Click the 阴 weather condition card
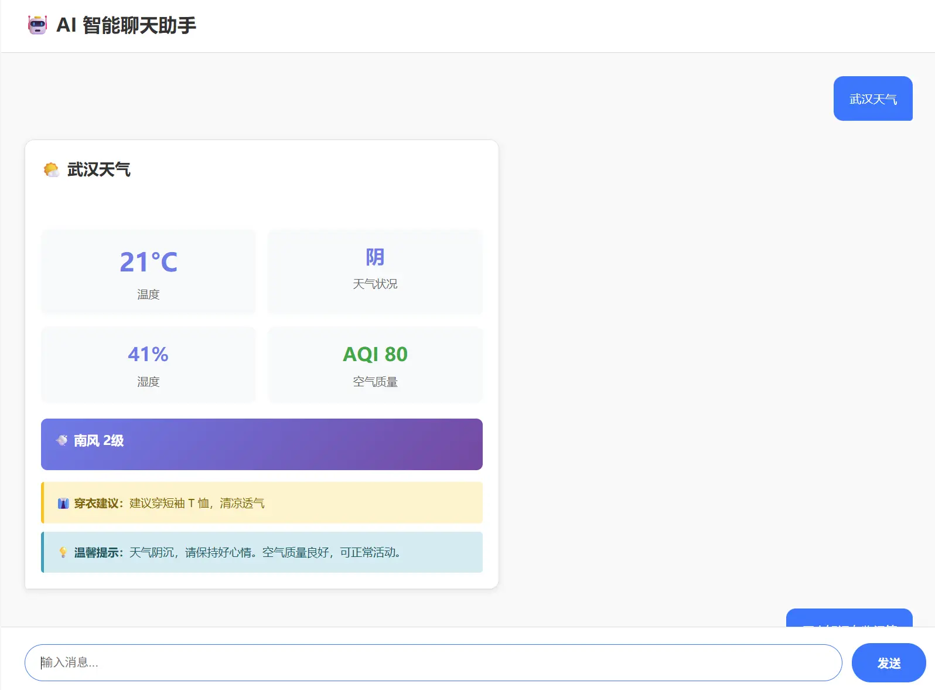Image resolution: width=935 pixels, height=690 pixels. pos(375,271)
